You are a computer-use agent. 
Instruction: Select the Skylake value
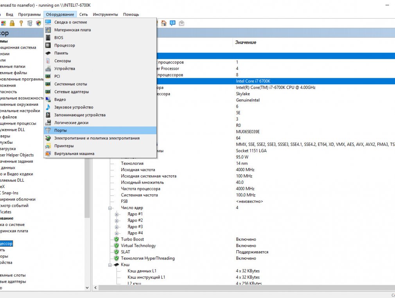pyautogui.click(x=243, y=94)
